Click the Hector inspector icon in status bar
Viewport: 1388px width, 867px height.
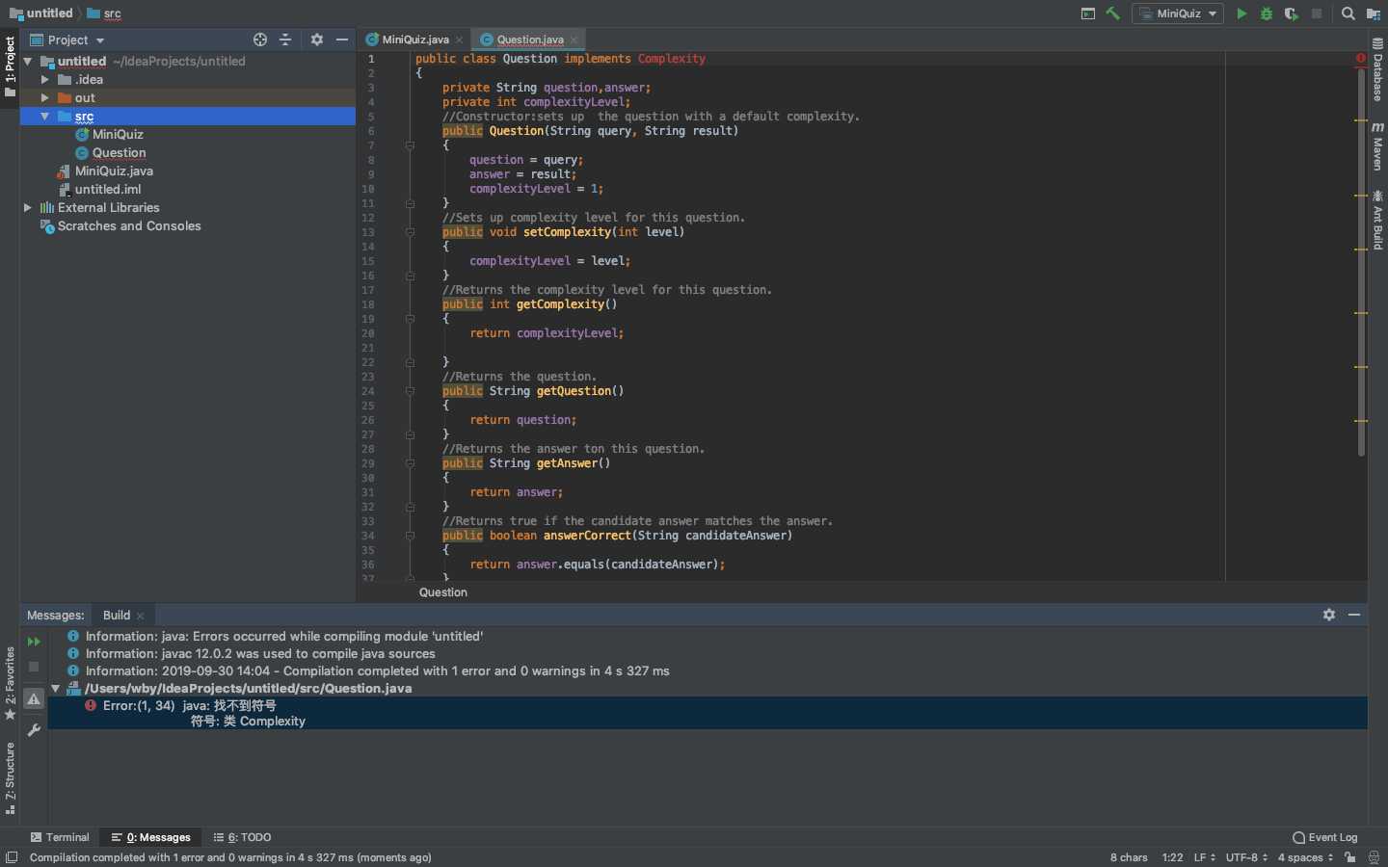pyautogui.click(x=1375, y=857)
